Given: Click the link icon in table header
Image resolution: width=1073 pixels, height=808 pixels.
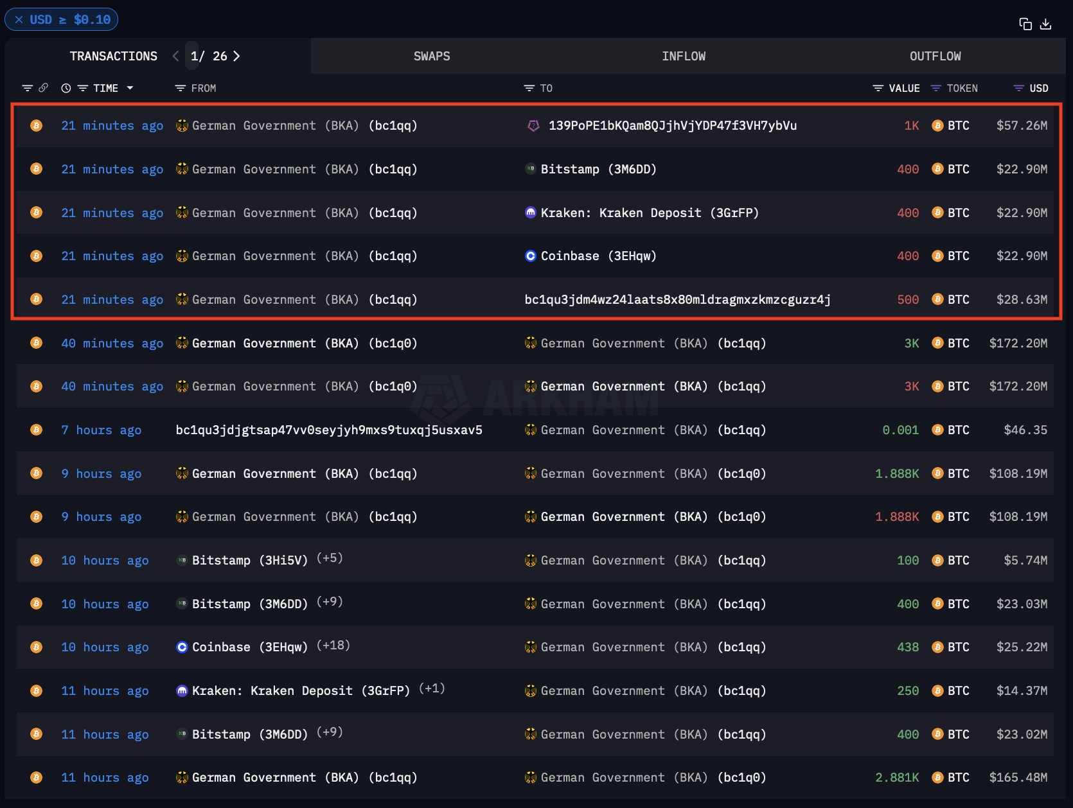Looking at the screenshot, I should [x=43, y=88].
